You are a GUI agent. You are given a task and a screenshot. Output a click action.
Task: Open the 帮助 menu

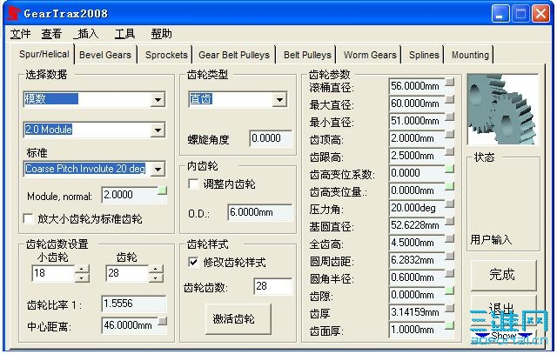[x=162, y=34]
